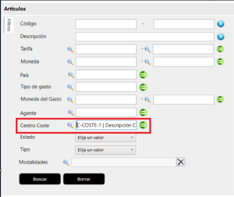Expand the Tipo dropdown

pyautogui.click(x=105, y=150)
